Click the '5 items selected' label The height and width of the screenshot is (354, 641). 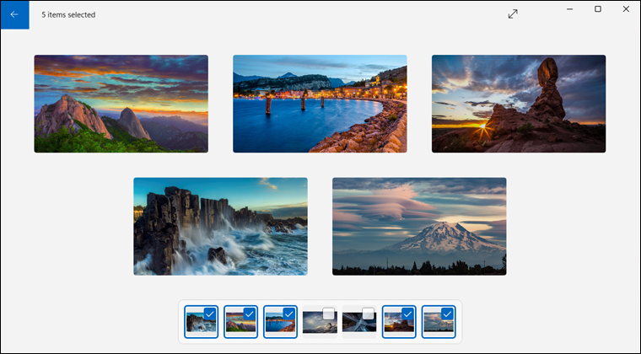68,14
